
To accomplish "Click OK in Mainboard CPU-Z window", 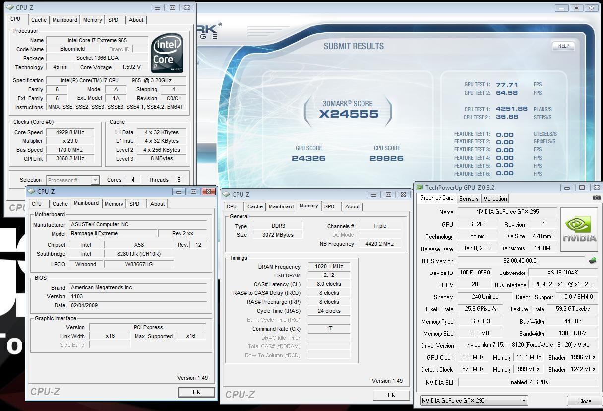I will 196,392.
